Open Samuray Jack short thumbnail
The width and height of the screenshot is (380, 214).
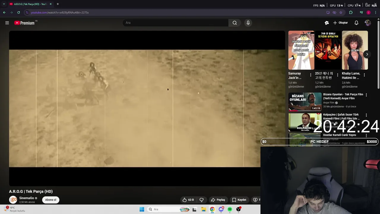point(301,50)
